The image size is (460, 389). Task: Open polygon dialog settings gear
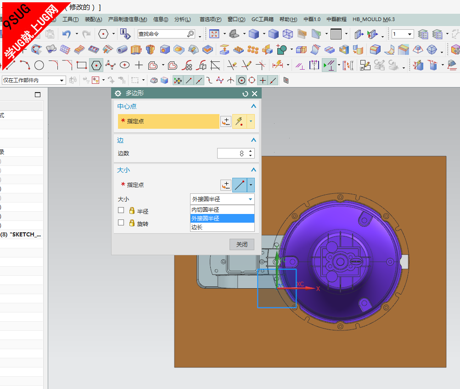(x=118, y=93)
